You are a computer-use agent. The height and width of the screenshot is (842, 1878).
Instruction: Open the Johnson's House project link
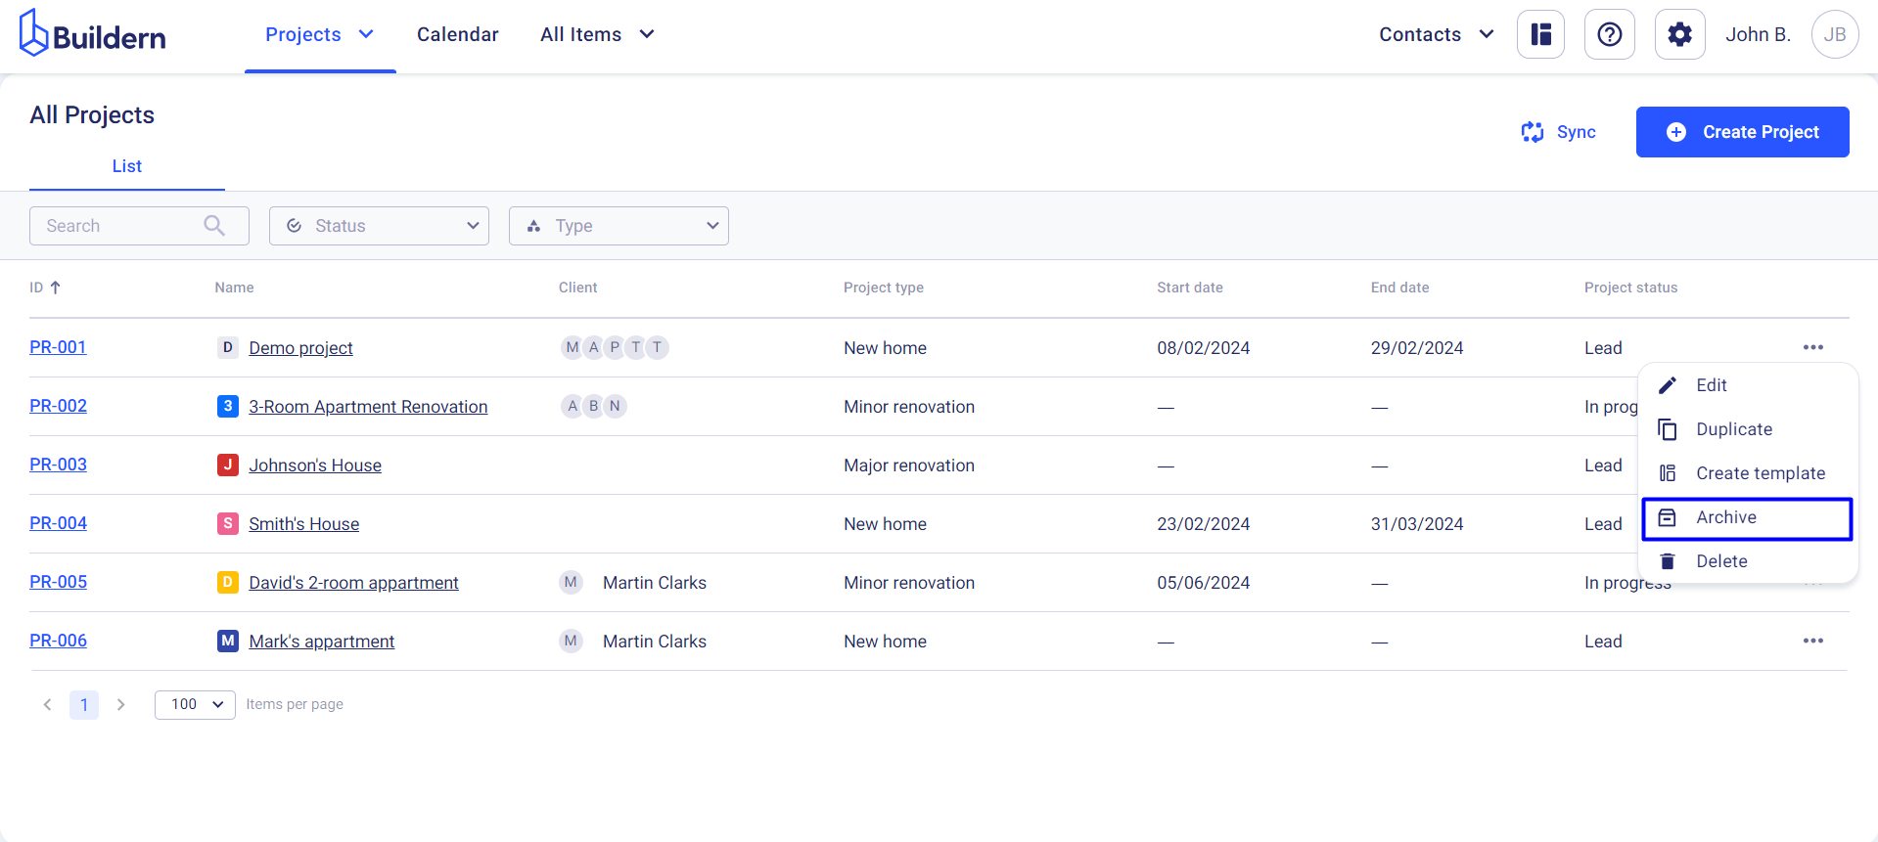pos(315,465)
